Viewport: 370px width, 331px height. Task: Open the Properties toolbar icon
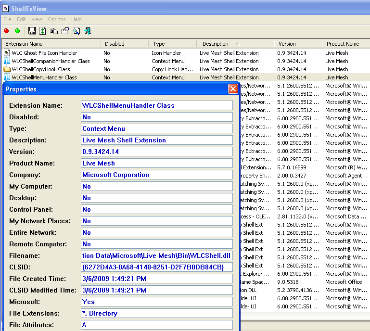click(x=65, y=31)
